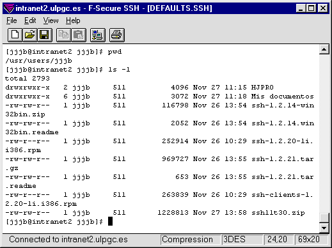Click the scrollbar down arrow
Image resolution: width=332 pixels, height=248 pixels.
324,228
